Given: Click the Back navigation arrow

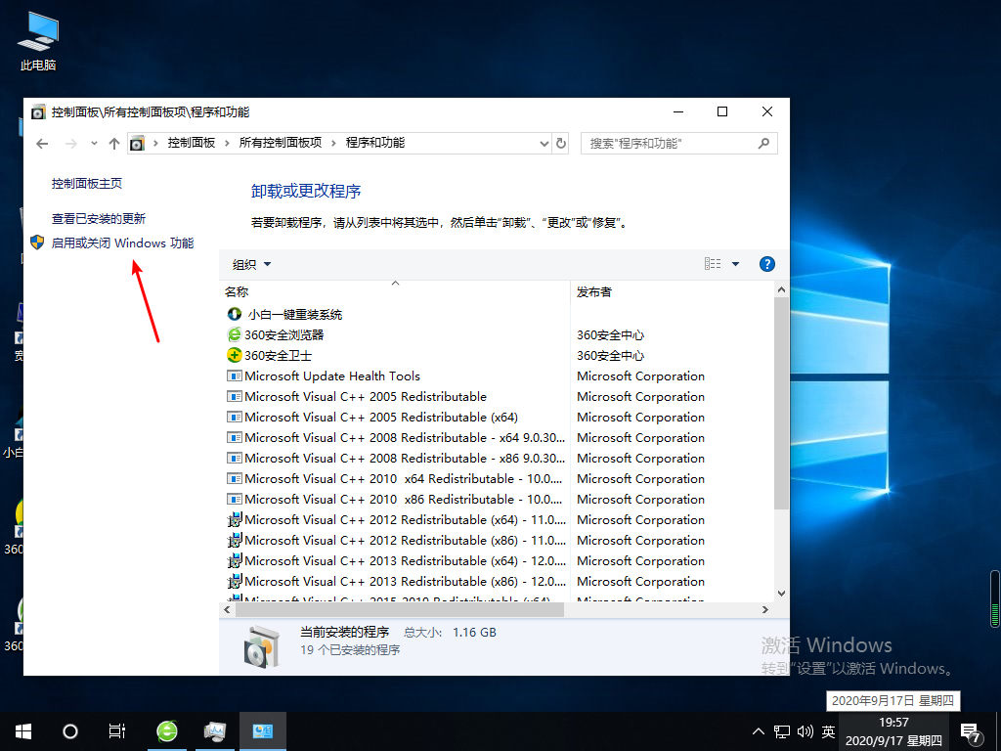Looking at the screenshot, I should pyautogui.click(x=42, y=144).
